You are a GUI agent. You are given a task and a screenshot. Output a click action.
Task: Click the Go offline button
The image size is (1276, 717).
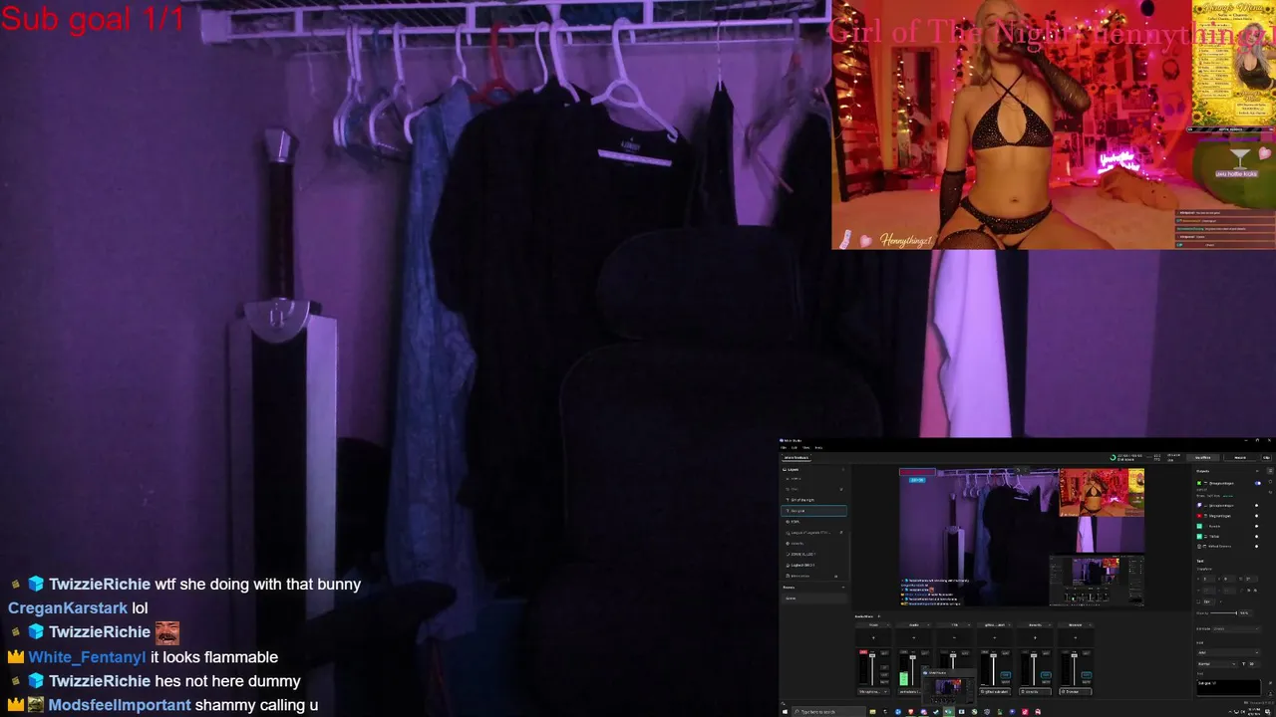point(1203,458)
